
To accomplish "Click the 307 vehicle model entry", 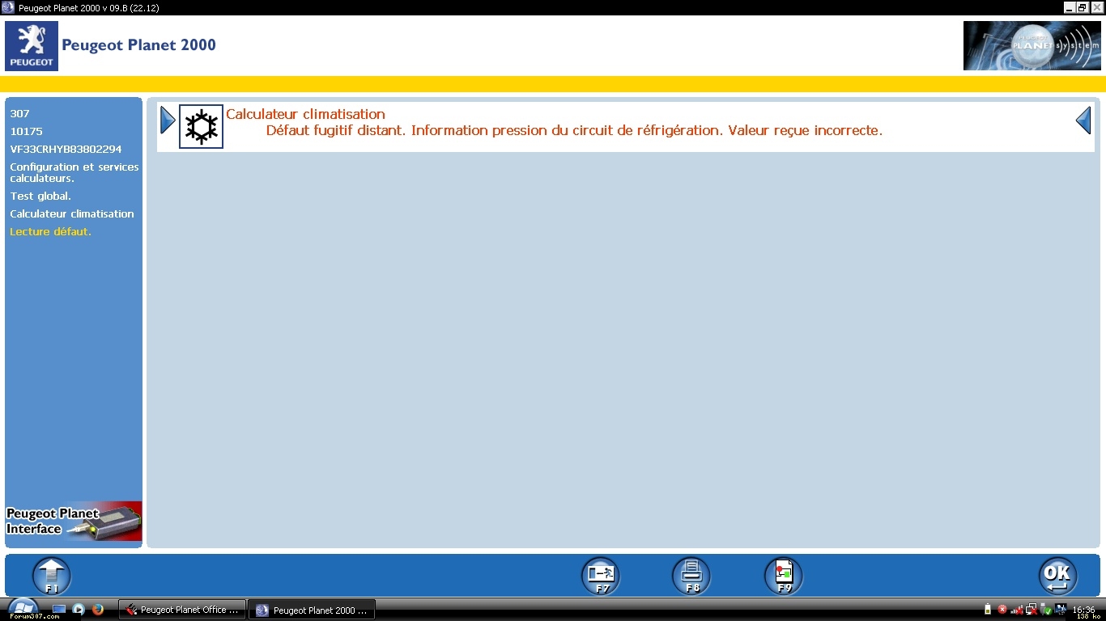I will click(20, 114).
